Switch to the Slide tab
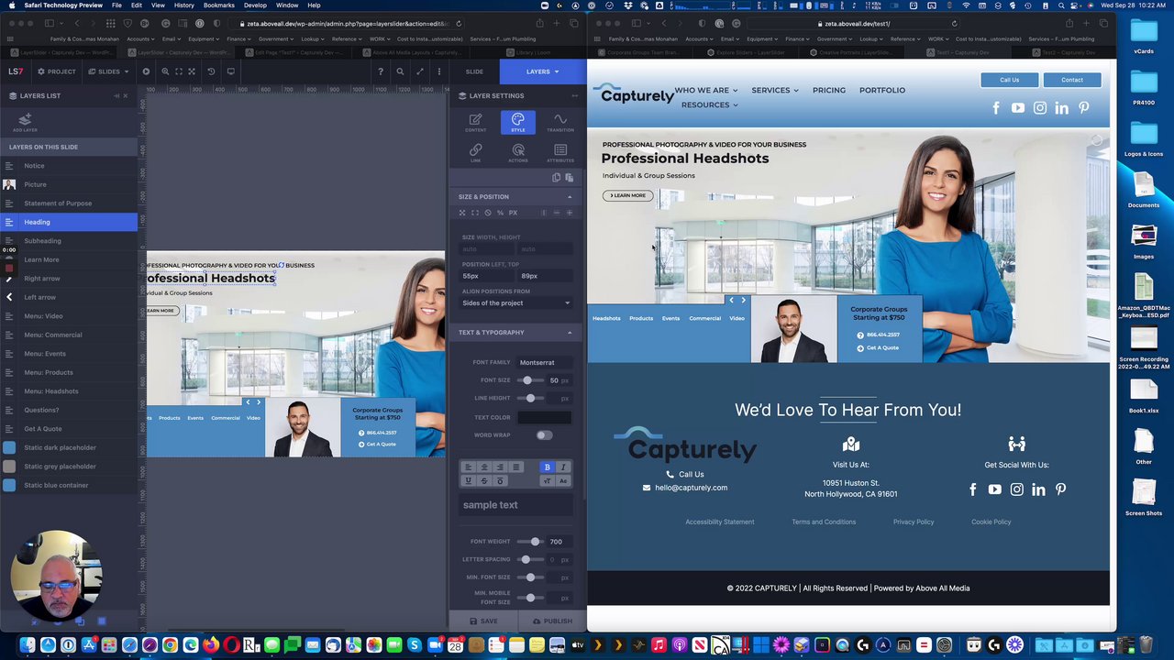Viewport: 1174px width, 660px height. click(x=474, y=71)
